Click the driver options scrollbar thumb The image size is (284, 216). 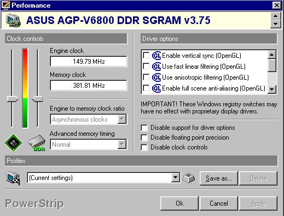(272, 65)
